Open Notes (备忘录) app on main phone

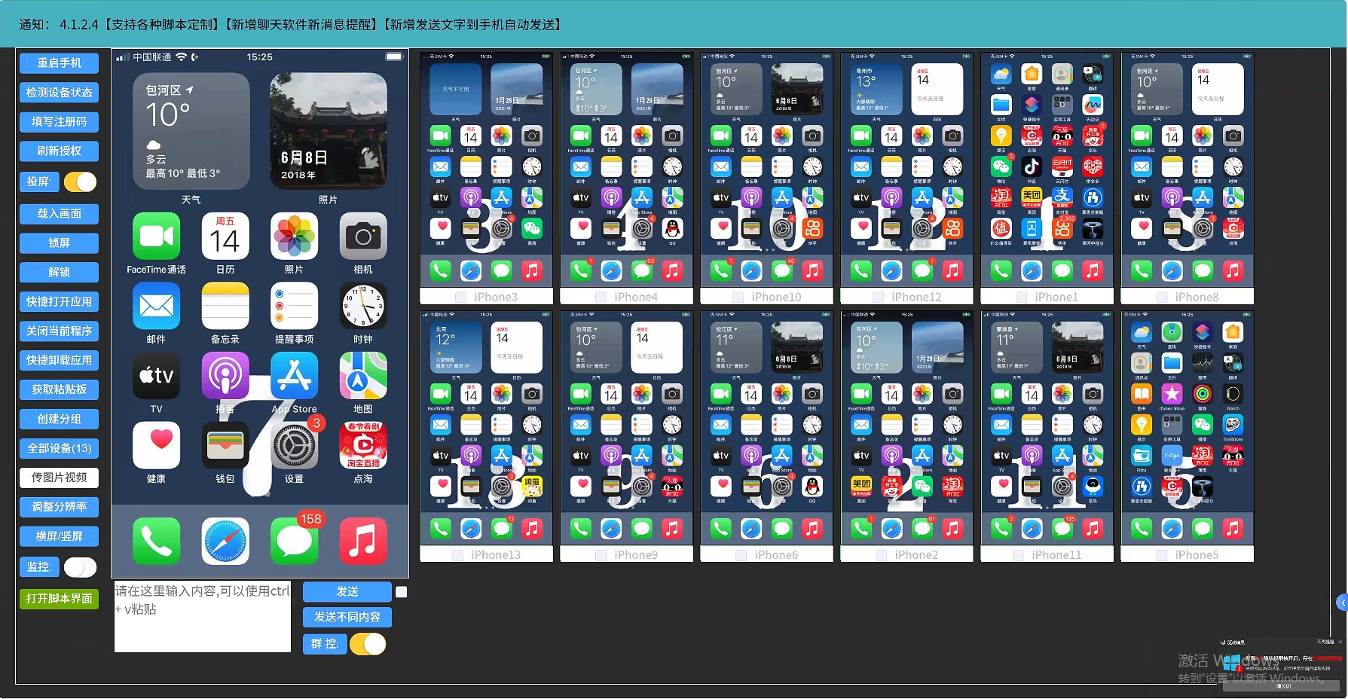pyautogui.click(x=225, y=306)
